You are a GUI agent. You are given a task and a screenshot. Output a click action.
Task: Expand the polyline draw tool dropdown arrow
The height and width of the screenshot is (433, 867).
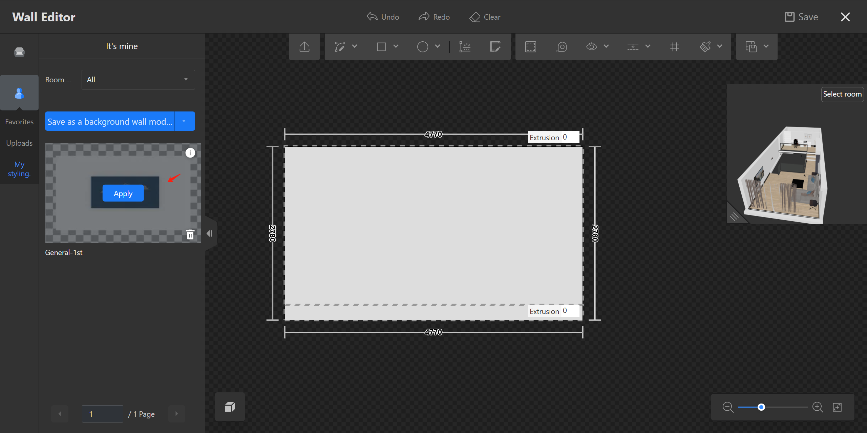coord(355,46)
